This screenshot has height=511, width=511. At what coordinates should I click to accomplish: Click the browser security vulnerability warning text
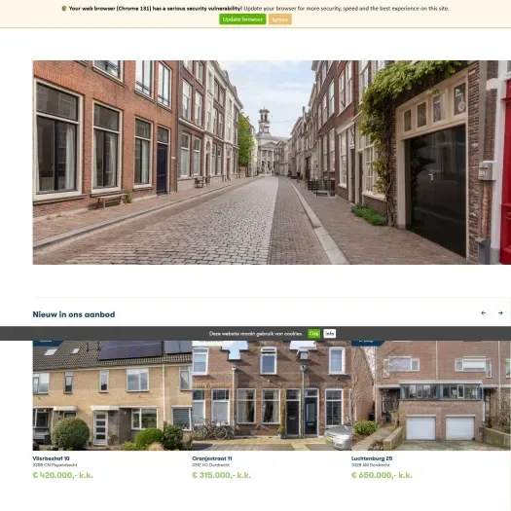tap(259, 9)
